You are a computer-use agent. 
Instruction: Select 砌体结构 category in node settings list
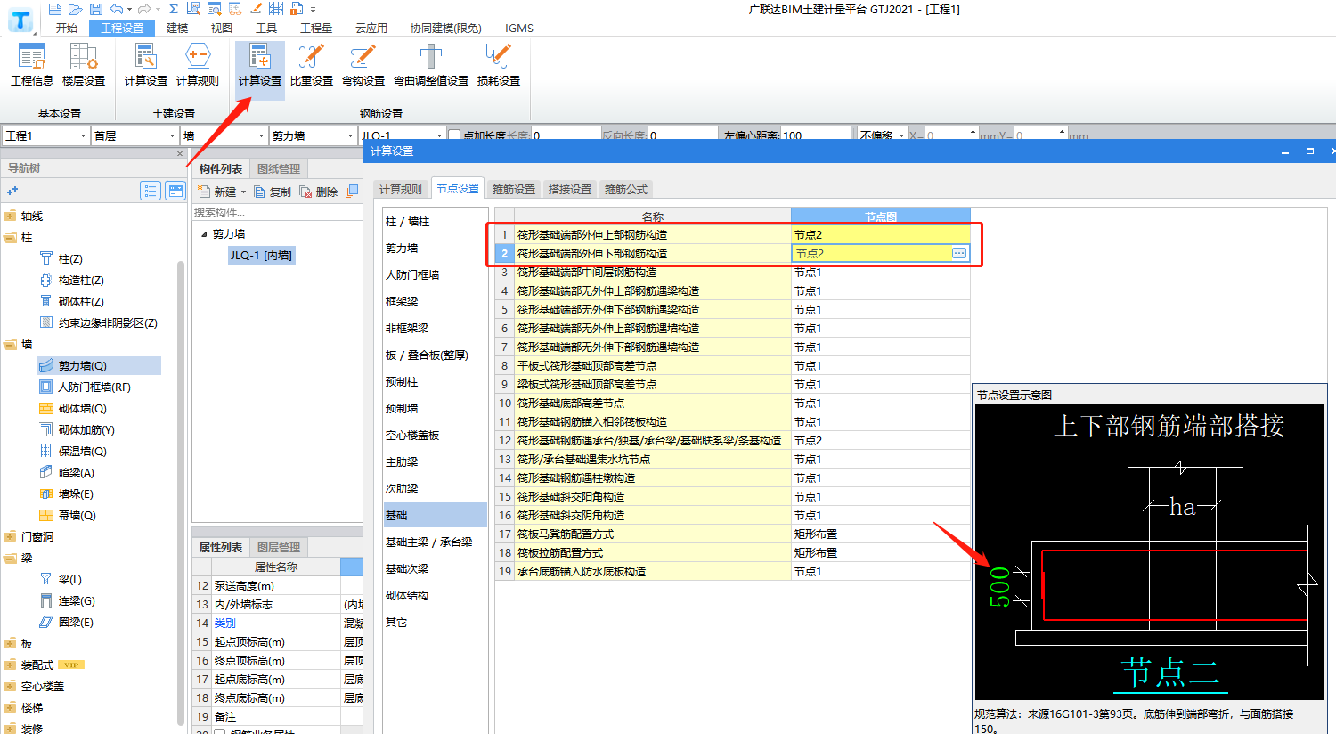pyautogui.click(x=436, y=596)
